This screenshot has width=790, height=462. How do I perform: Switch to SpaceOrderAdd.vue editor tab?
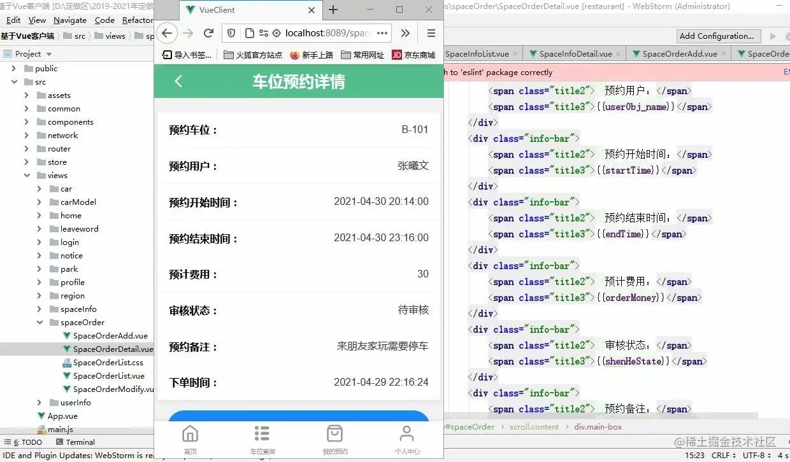(x=680, y=54)
